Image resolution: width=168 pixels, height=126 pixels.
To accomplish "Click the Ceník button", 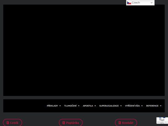I will click(x=12, y=123).
